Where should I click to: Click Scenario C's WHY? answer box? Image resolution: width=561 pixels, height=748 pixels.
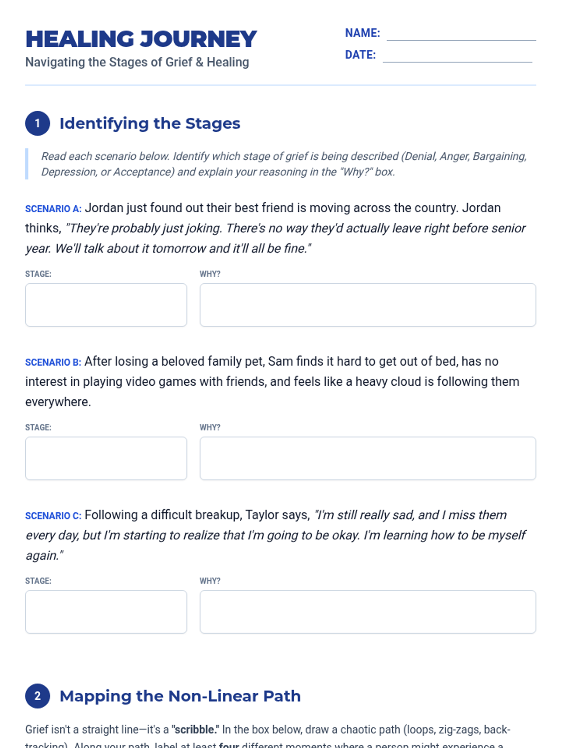pos(368,611)
